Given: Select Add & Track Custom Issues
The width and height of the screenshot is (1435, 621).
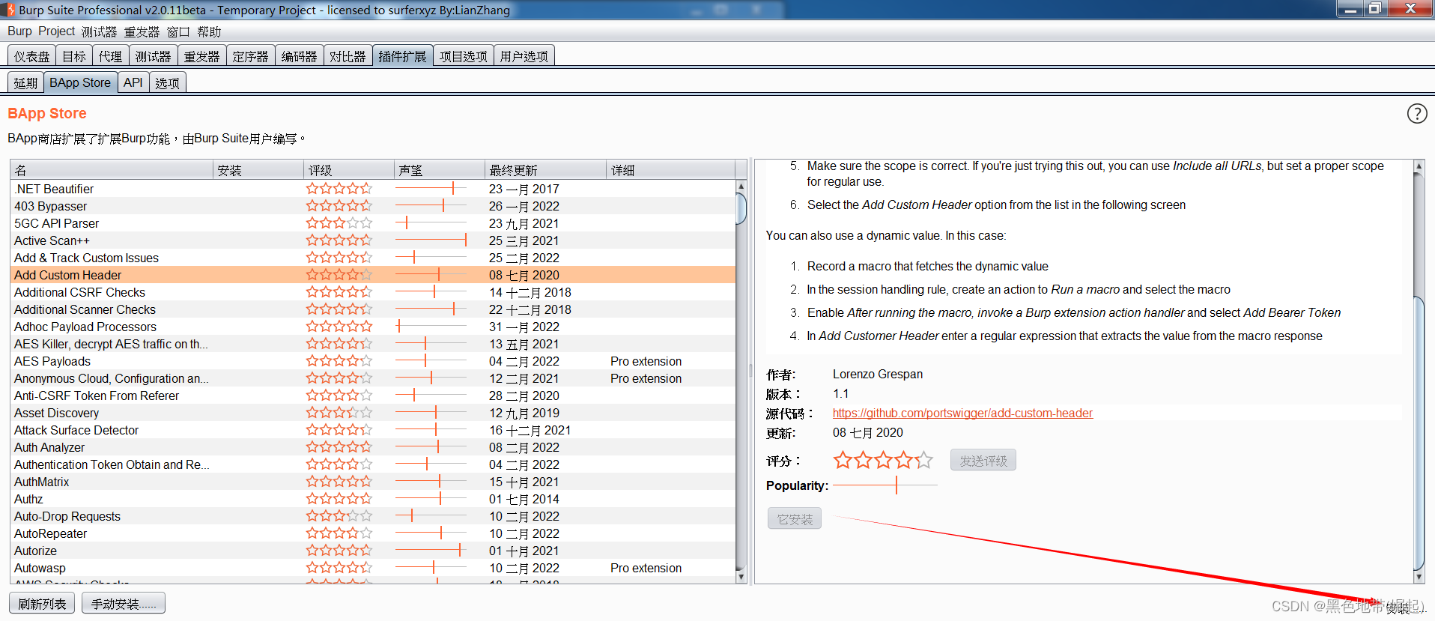Looking at the screenshot, I should click(x=373, y=258).
